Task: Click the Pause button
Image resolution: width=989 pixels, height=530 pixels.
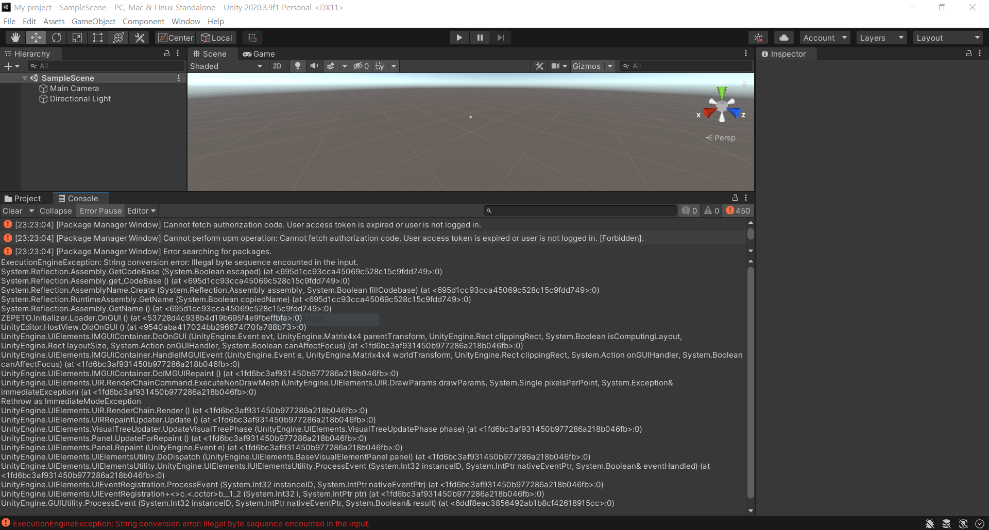Action: pyautogui.click(x=480, y=38)
